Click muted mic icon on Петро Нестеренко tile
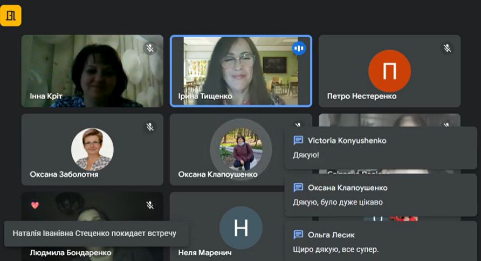 coord(447,49)
